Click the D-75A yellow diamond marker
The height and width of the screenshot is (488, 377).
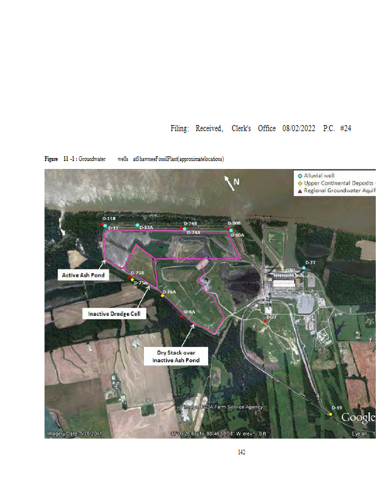(132, 279)
